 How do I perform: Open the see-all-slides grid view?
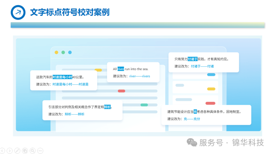tap(25, 151)
